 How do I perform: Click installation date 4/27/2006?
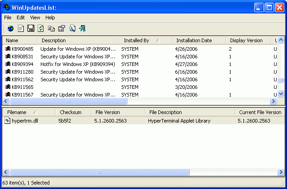(x=186, y=64)
